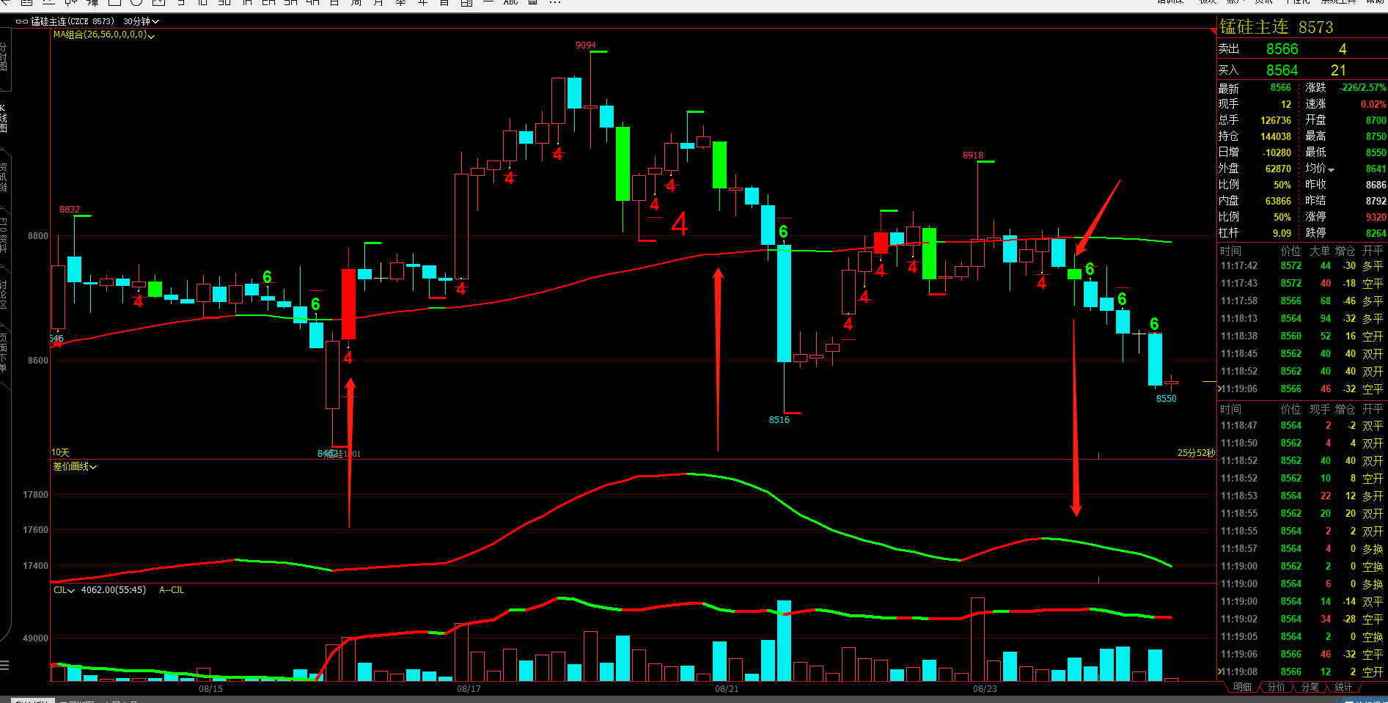Click the 速涨 value 0.02%
The width and height of the screenshot is (1388, 703).
[1373, 104]
